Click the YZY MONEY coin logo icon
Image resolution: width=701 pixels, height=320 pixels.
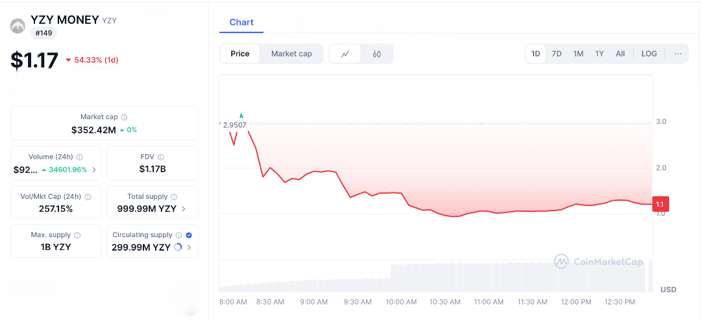click(x=18, y=26)
